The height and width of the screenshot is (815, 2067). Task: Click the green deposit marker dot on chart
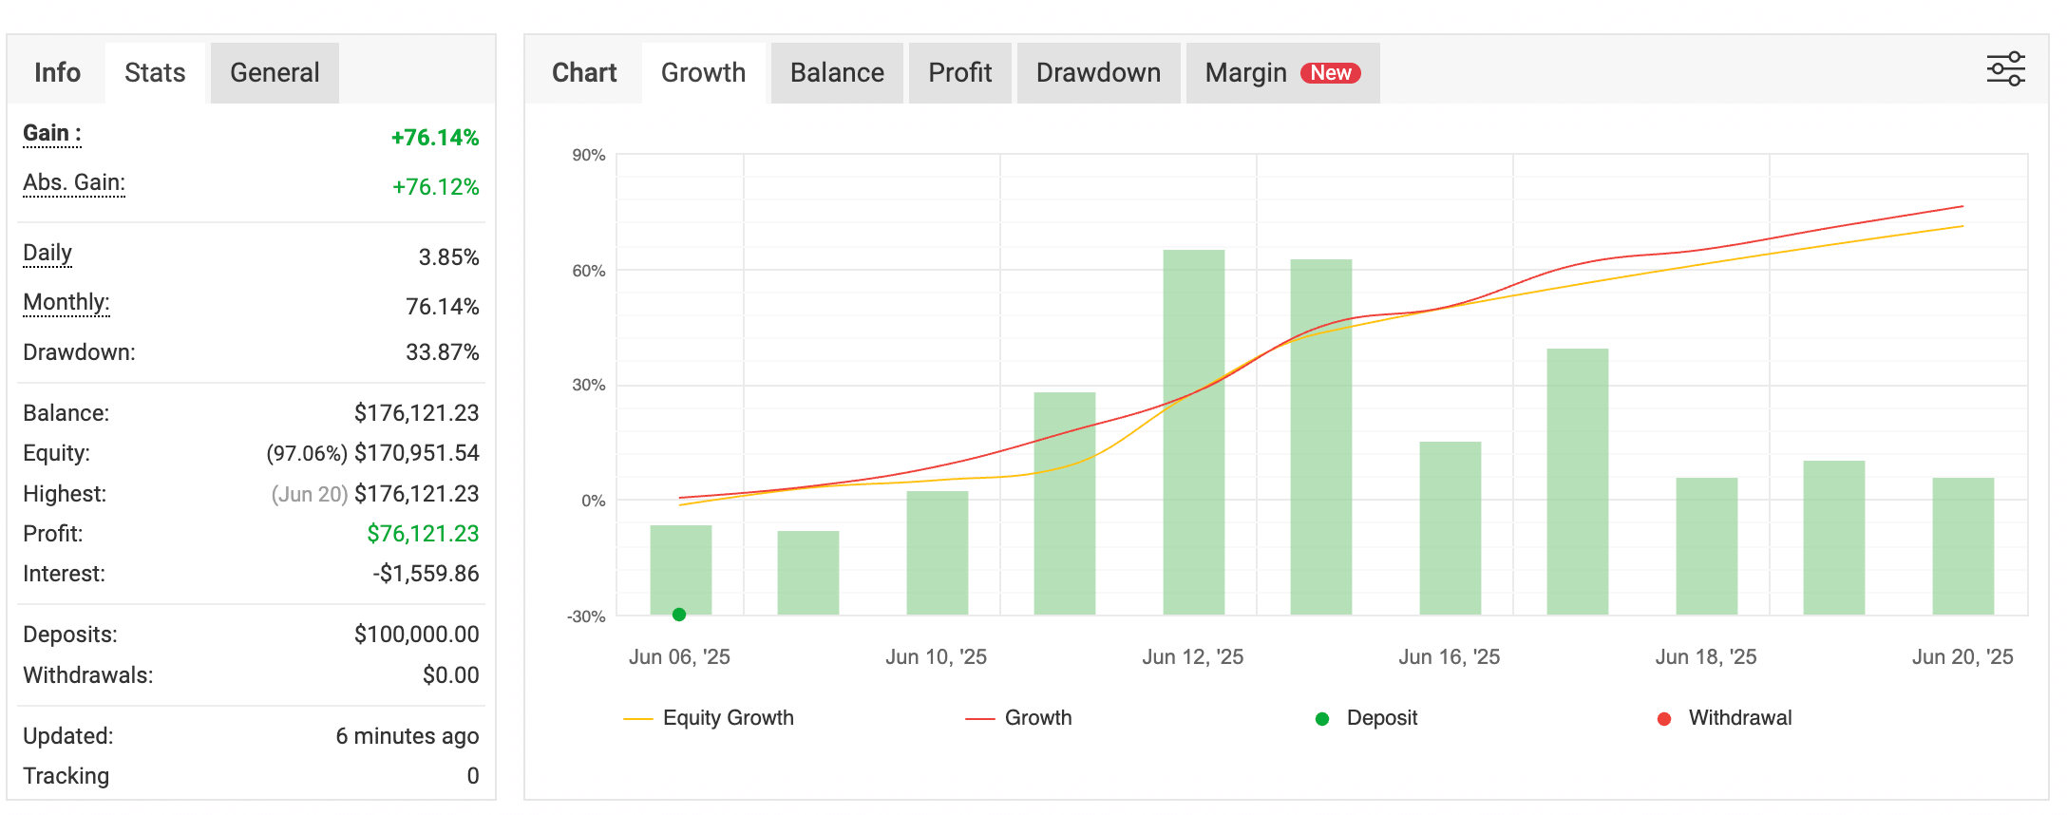point(679,615)
